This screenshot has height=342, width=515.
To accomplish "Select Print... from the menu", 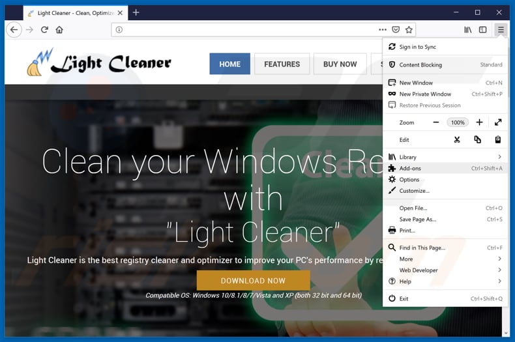I will (445, 230).
